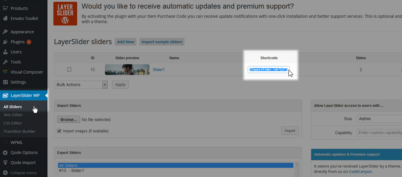The width and height of the screenshot is (402, 177).
Task: Tick the checkbox for Slider1 row
Action: coord(69,69)
